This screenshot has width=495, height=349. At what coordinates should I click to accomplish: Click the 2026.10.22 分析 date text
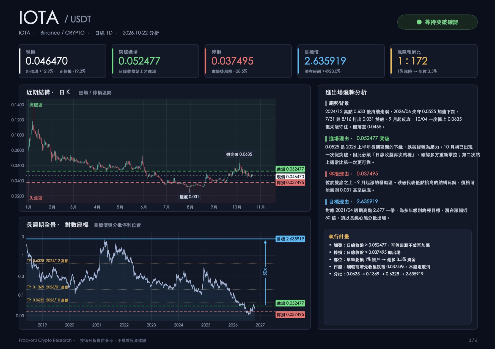tap(141, 33)
